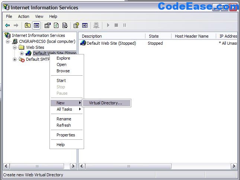Toggle the Show/Hide Console Tree icon
This screenshot has width=240, height=180.
36,25
